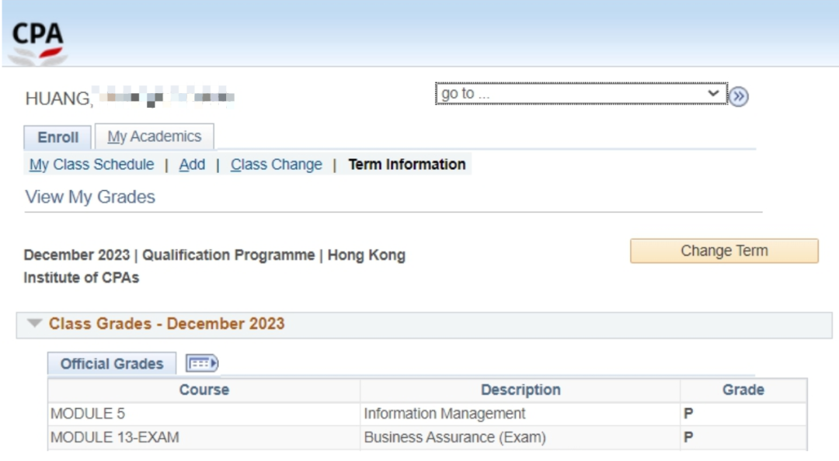Click the Information Management description
The height and width of the screenshot is (461, 839).
tap(444, 414)
